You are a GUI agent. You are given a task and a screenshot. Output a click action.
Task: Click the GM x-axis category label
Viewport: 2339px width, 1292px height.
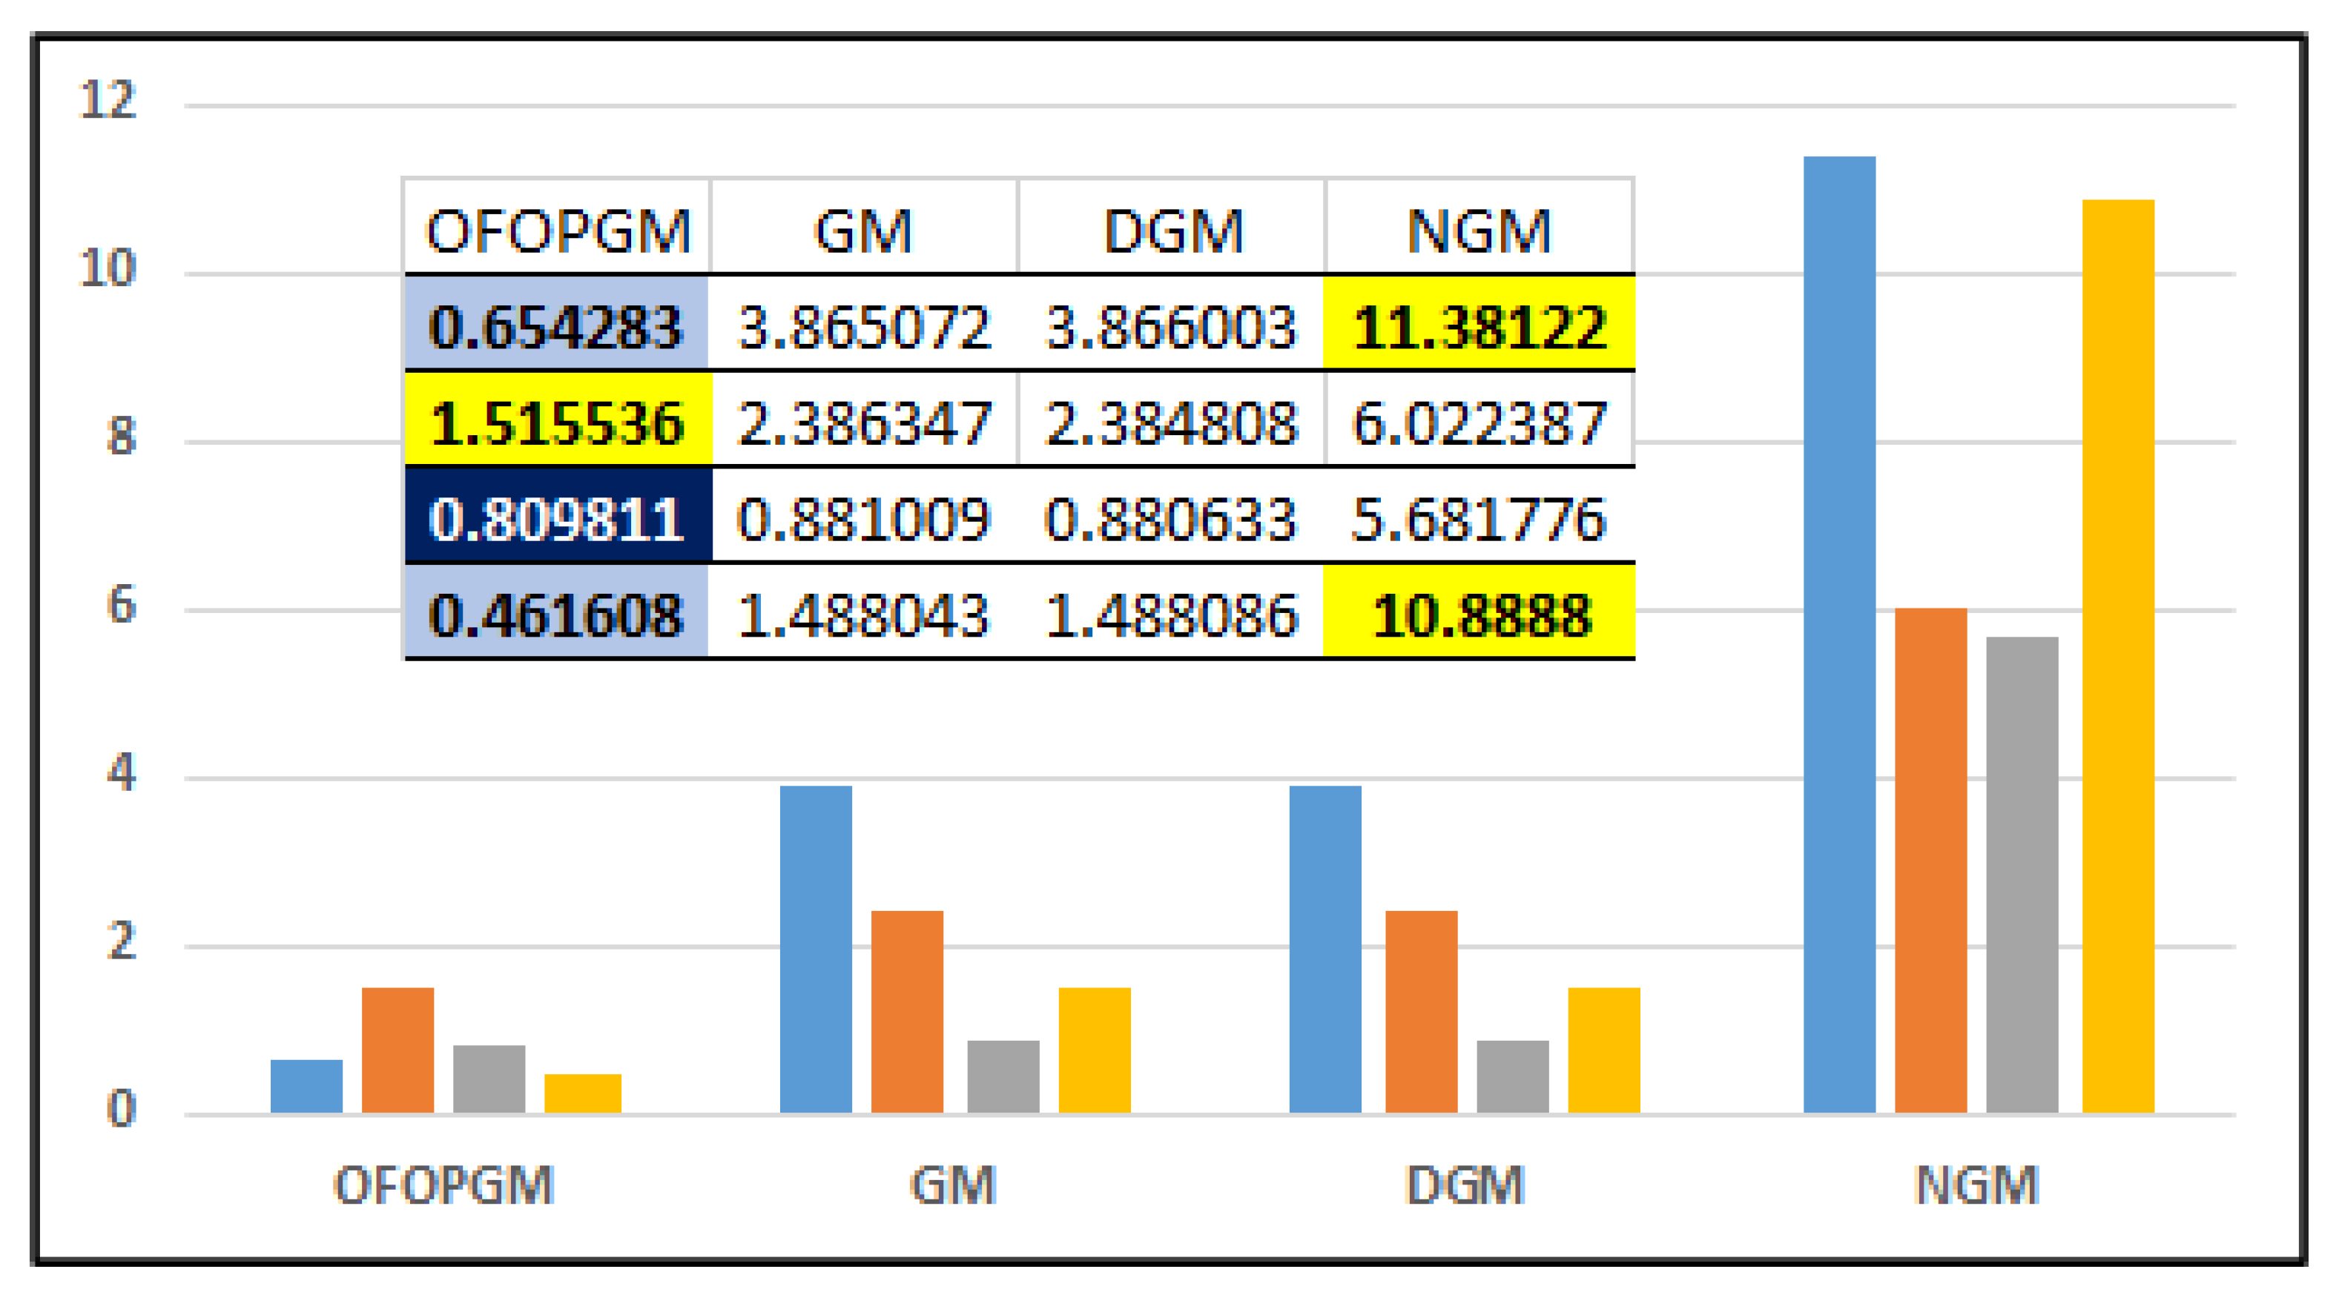coord(952,1185)
